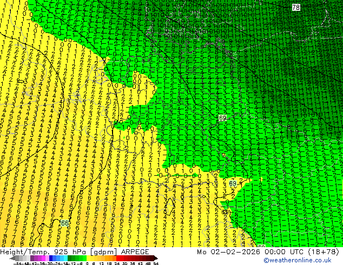Click the darkest green swatch above -12 in legend

[x=70, y=258]
